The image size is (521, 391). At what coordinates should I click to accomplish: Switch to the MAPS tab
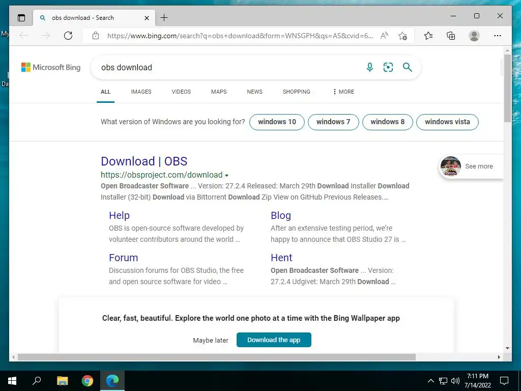click(x=219, y=92)
